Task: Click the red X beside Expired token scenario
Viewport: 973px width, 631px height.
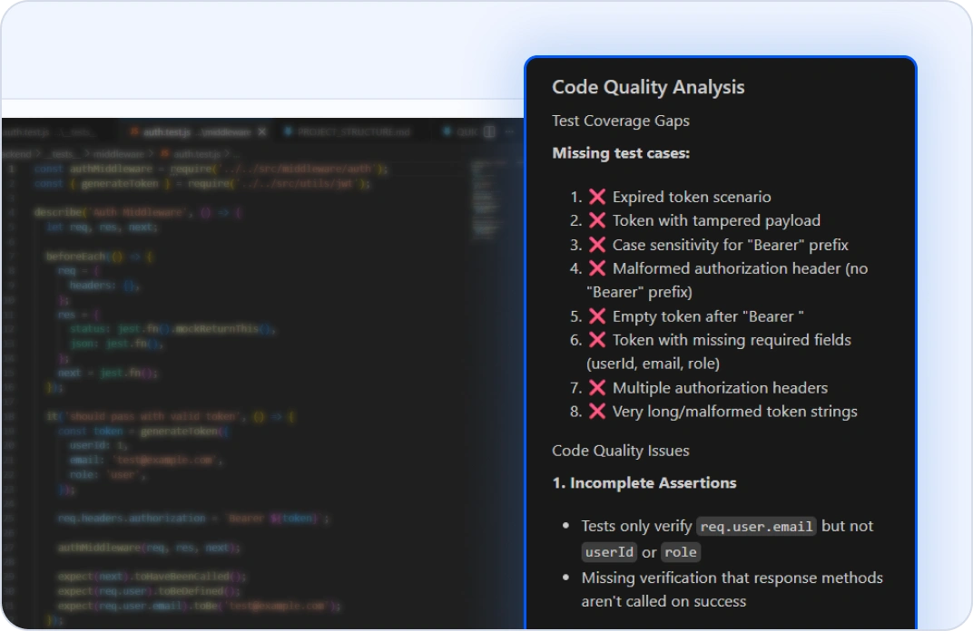Action: (597, 197)
